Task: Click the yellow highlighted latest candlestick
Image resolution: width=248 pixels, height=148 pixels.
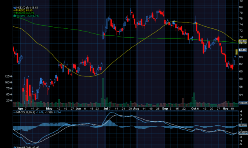Action: click(237, 52)
